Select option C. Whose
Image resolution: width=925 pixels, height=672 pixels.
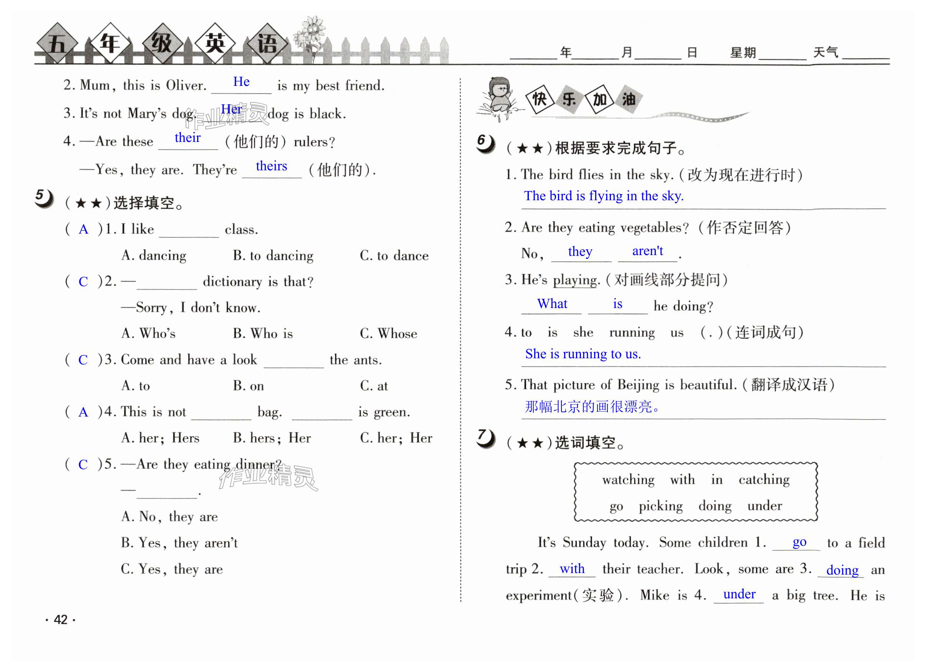pos(388,334)
